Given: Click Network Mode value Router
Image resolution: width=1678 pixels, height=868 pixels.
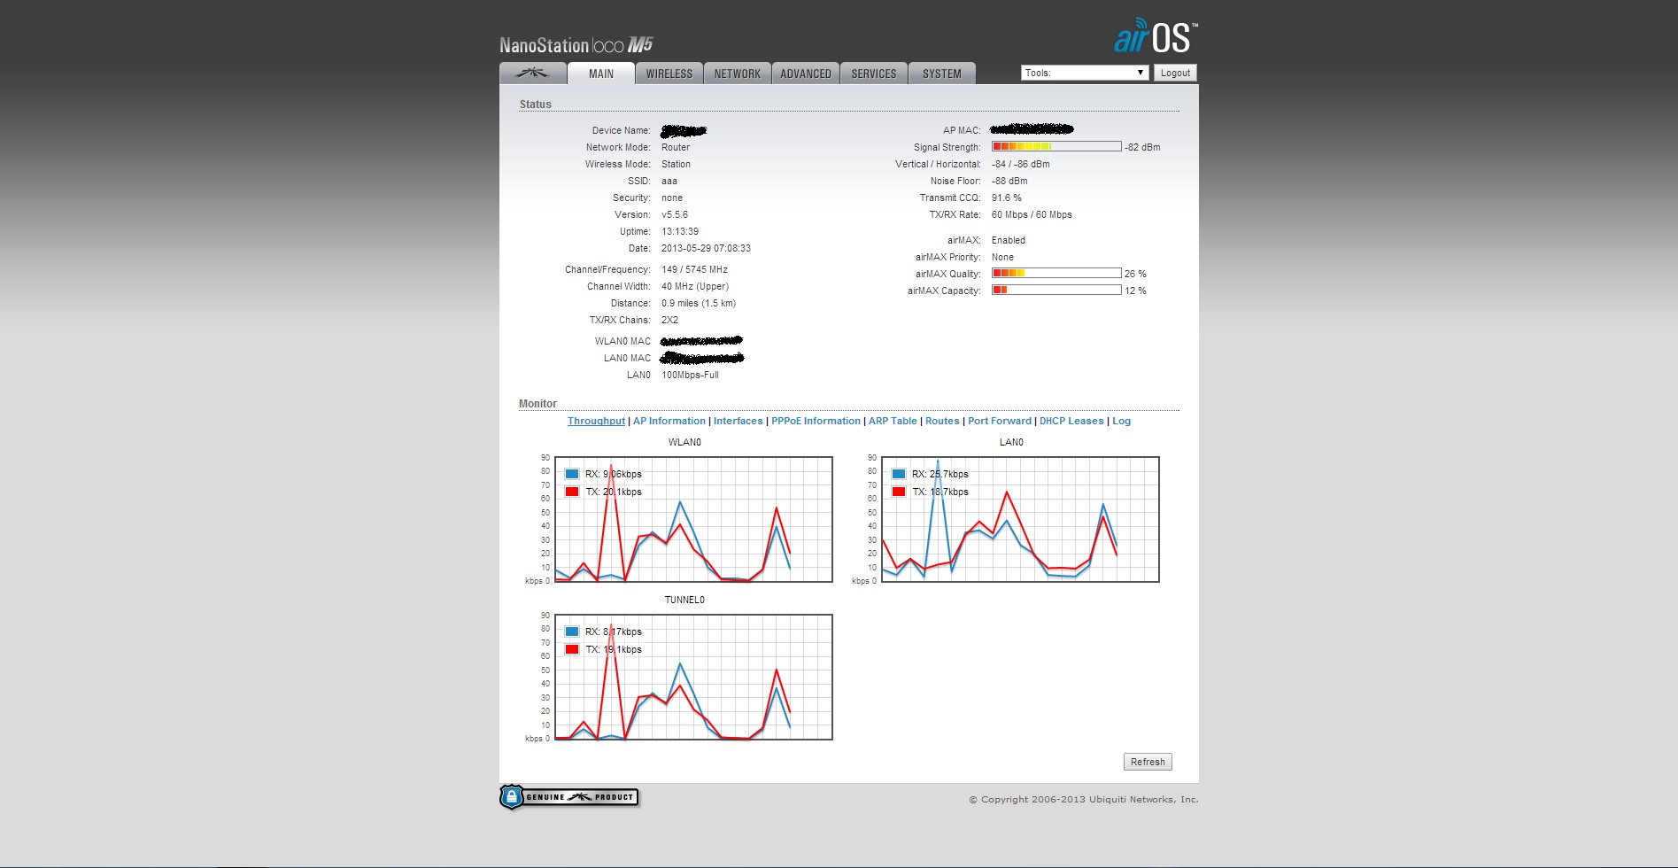Looking at the screenshot, I should 676,147.
